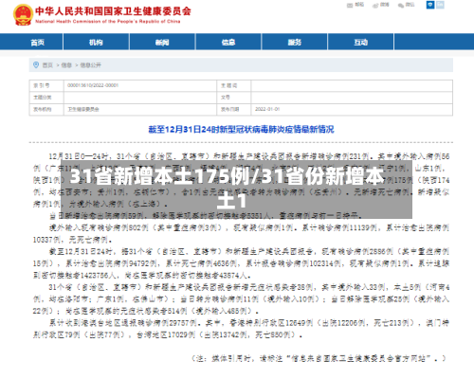Viewport: 474px width, 379px height.
Task: Select the 主题分类 label cell
Action: pos(46,98)
